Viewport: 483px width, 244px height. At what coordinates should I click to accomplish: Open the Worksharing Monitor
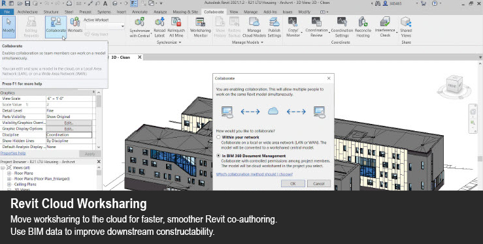click(201, 27)
